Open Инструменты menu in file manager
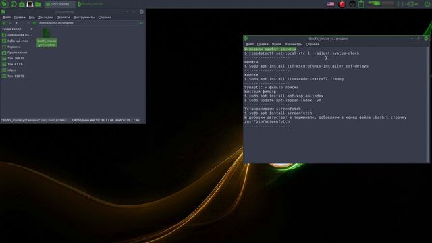The image size is (432, 243). 84,17
